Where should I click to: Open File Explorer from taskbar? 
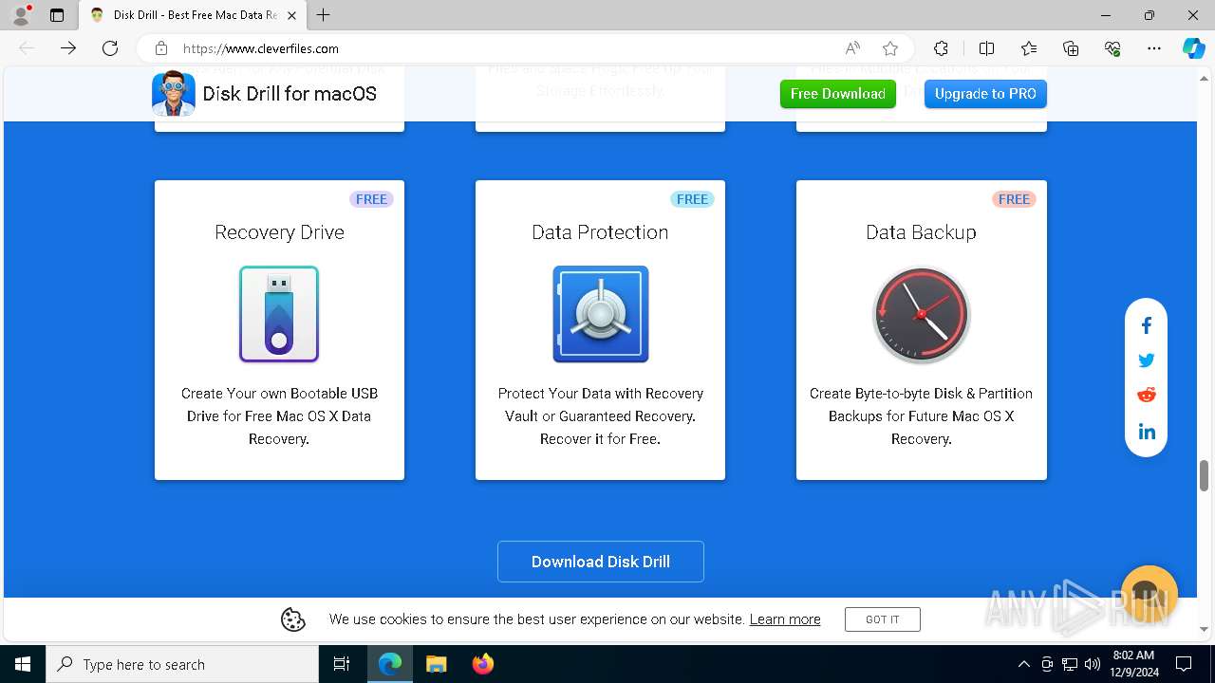(436, 664)
